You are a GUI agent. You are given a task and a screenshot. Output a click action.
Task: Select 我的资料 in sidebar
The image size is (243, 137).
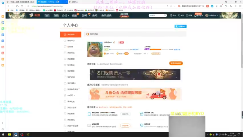tap(70, 34)
